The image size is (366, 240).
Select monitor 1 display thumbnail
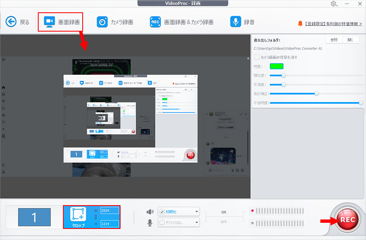(x=34, y=217)
